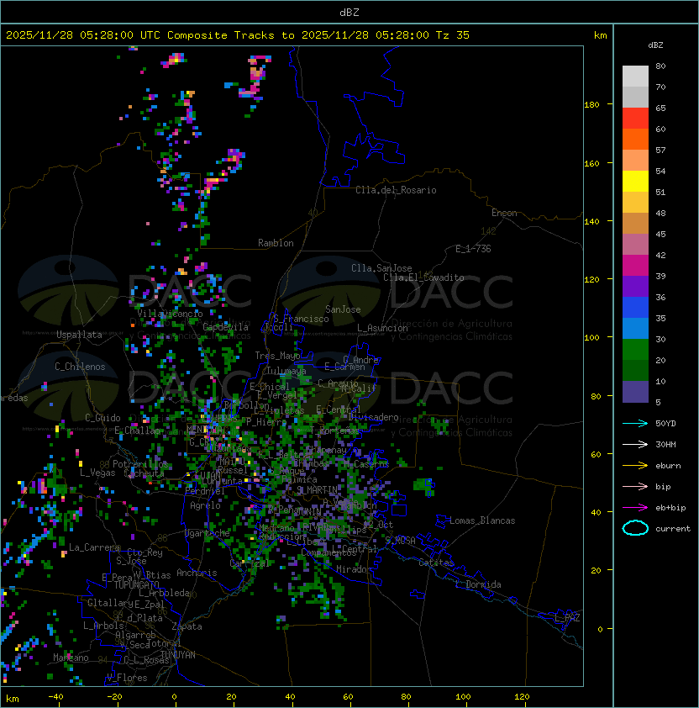699x708 pixels.
Task: Click the 'S_Francisco' map label
Action: coord(301,319)
